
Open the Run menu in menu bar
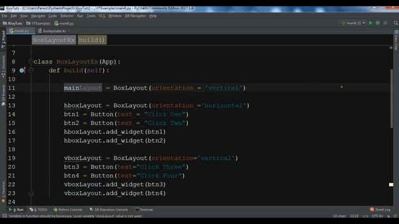80,16
